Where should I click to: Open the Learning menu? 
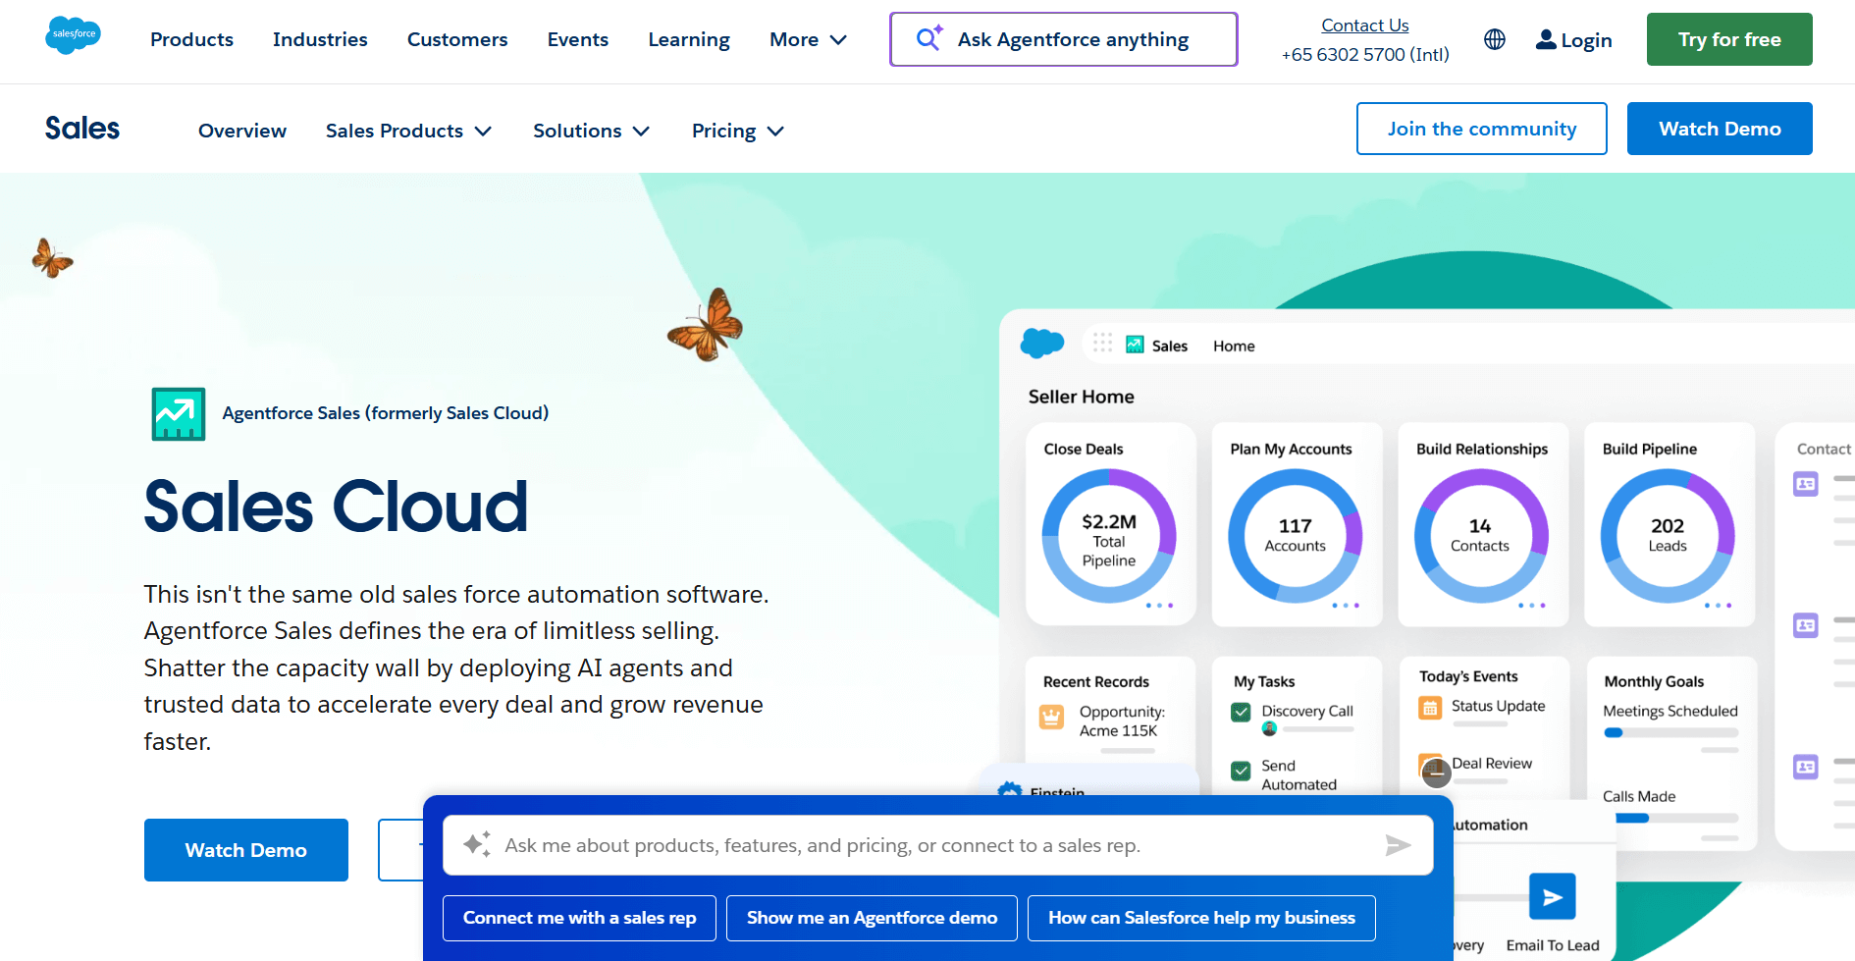689,39
